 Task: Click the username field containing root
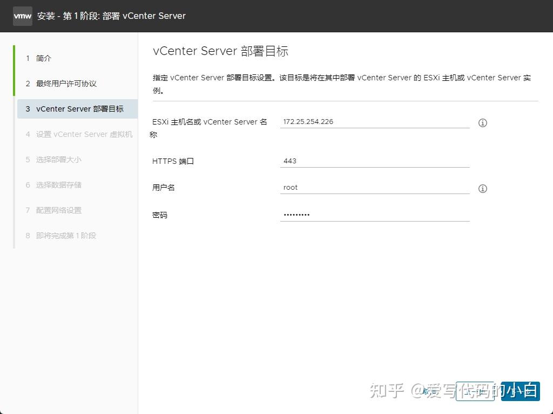point(375,188)
